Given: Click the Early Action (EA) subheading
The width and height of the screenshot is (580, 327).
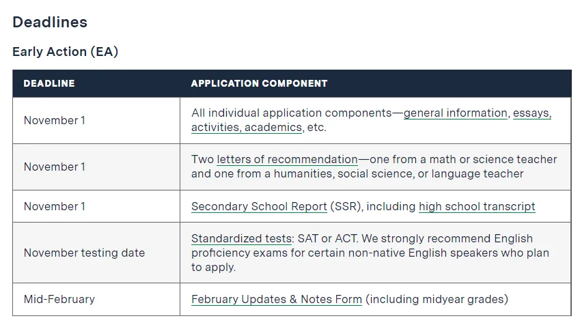Looking at the screenshot, I should [66, 52].
